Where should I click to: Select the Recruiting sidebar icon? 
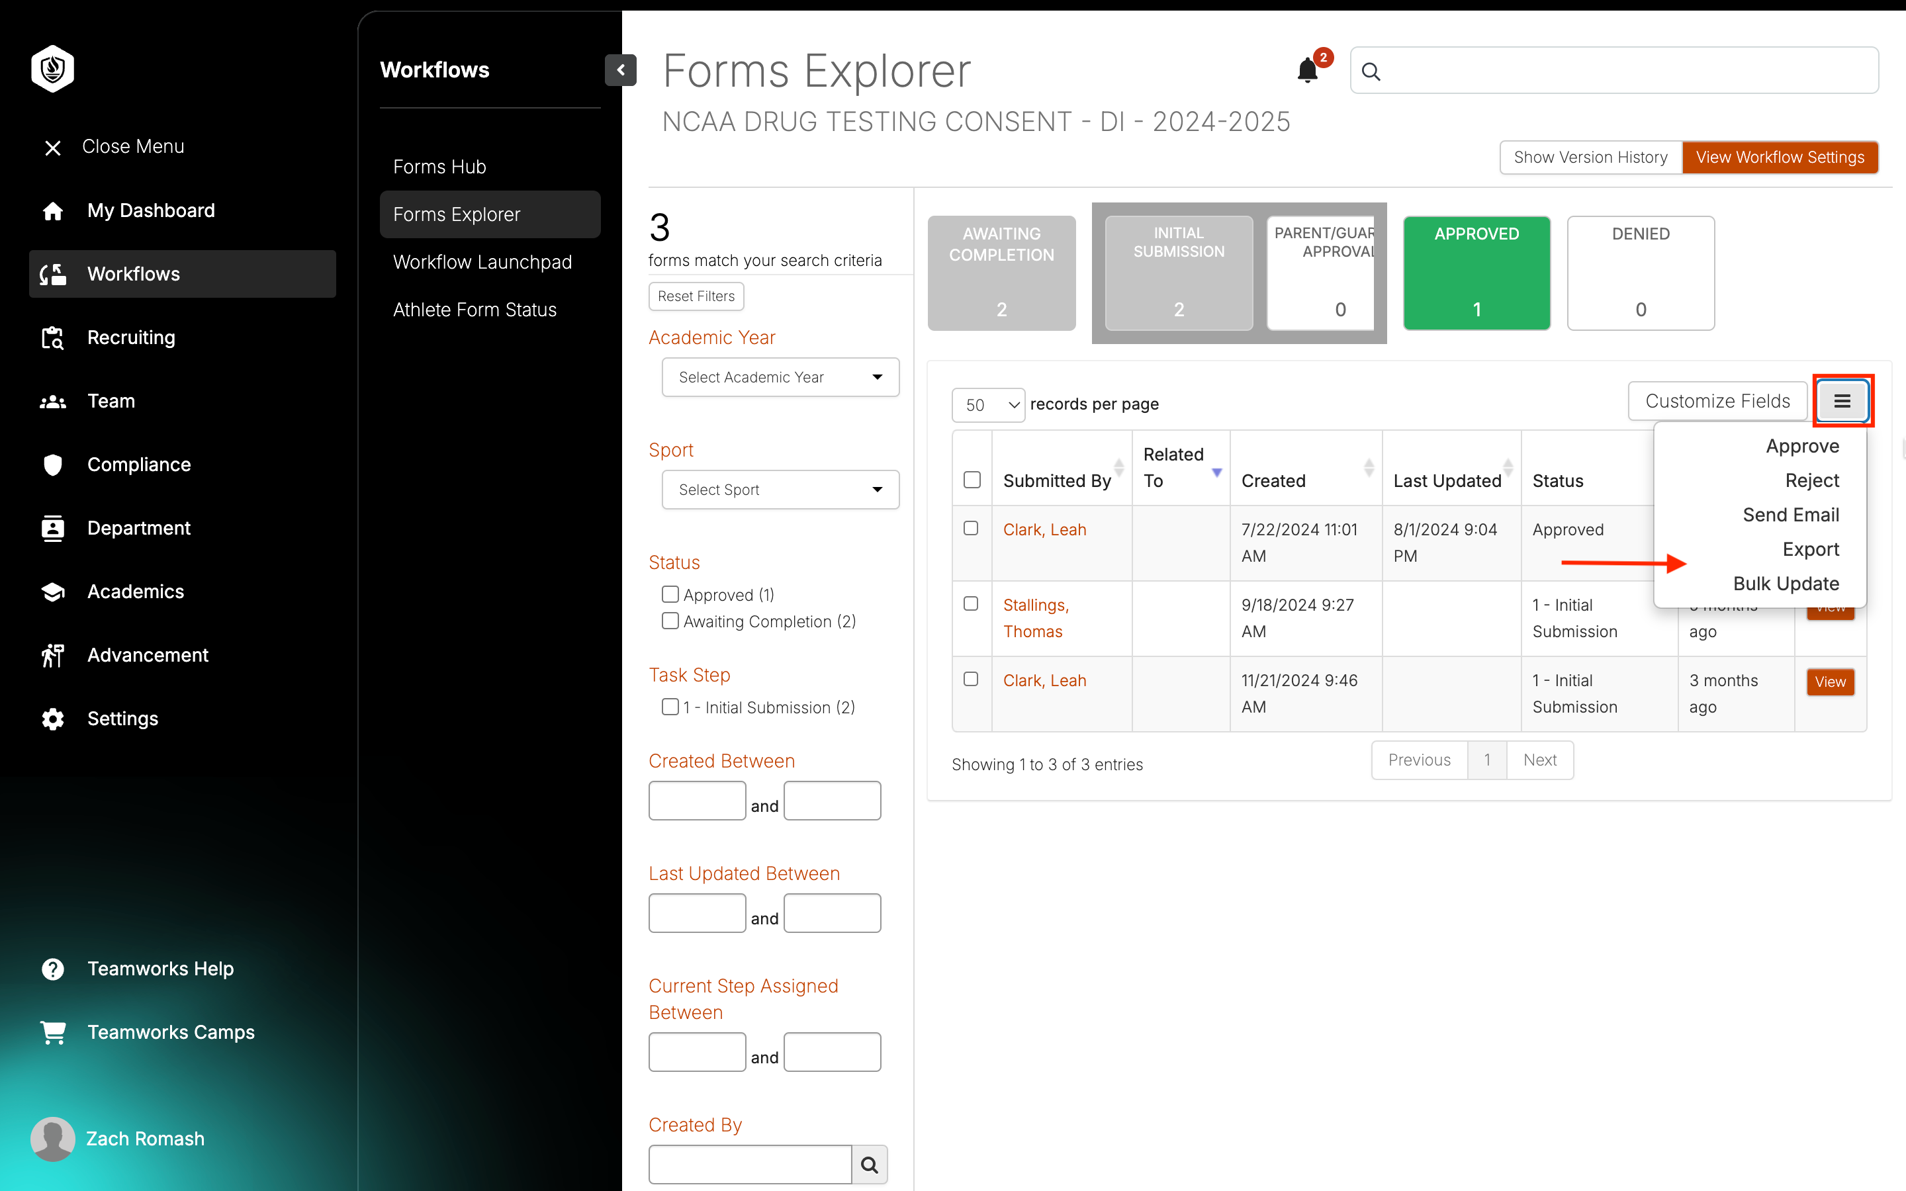tap(52, 337)
